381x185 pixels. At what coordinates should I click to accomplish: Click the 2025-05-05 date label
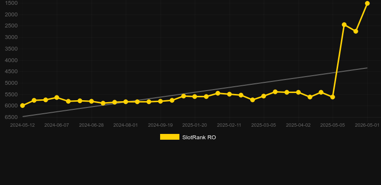click(x=333, y=125)
